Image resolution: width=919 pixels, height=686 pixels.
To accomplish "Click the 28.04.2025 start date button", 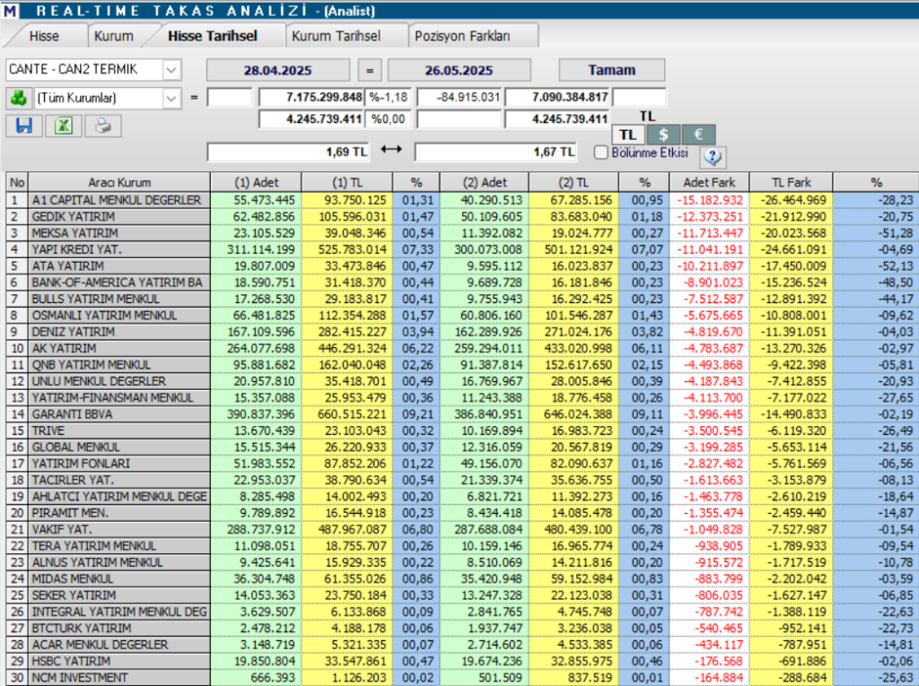I will (x=280, y=69).
